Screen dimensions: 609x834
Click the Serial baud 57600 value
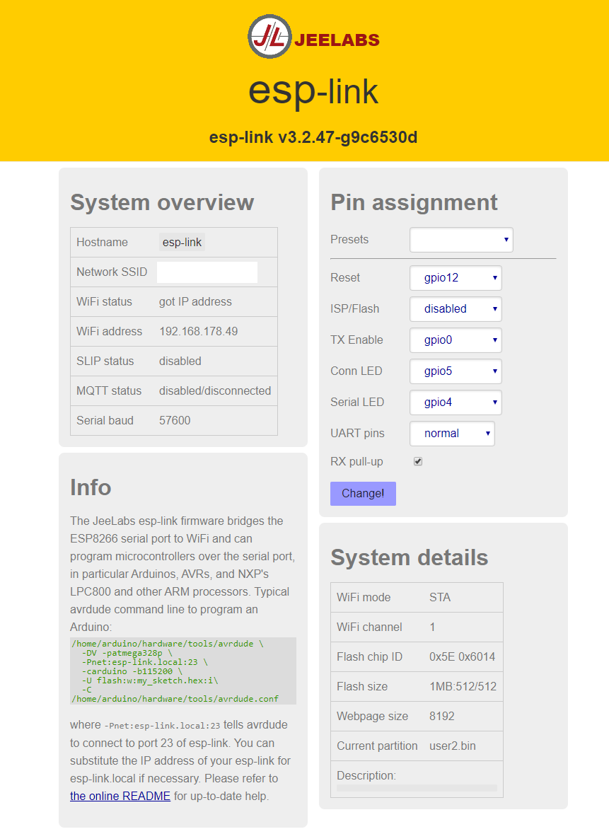tap(175, 421)
